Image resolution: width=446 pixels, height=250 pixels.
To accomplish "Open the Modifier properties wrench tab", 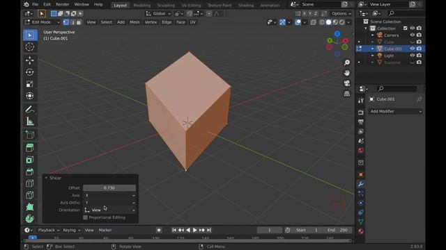I will [361, 184].
